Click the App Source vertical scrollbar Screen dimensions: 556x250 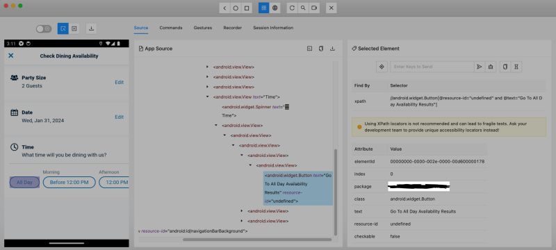point(336,192)
